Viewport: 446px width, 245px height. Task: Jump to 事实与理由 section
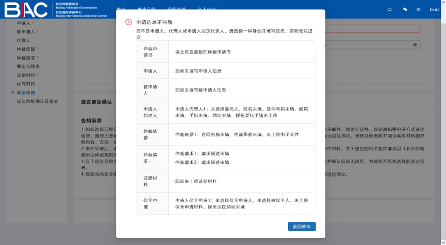[28, 66]
